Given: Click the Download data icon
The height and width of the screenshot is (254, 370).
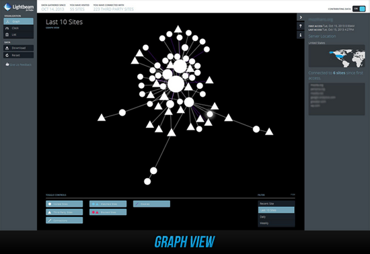Looking at the screenshot, I should pyautogui.click(x=7, y=48).
